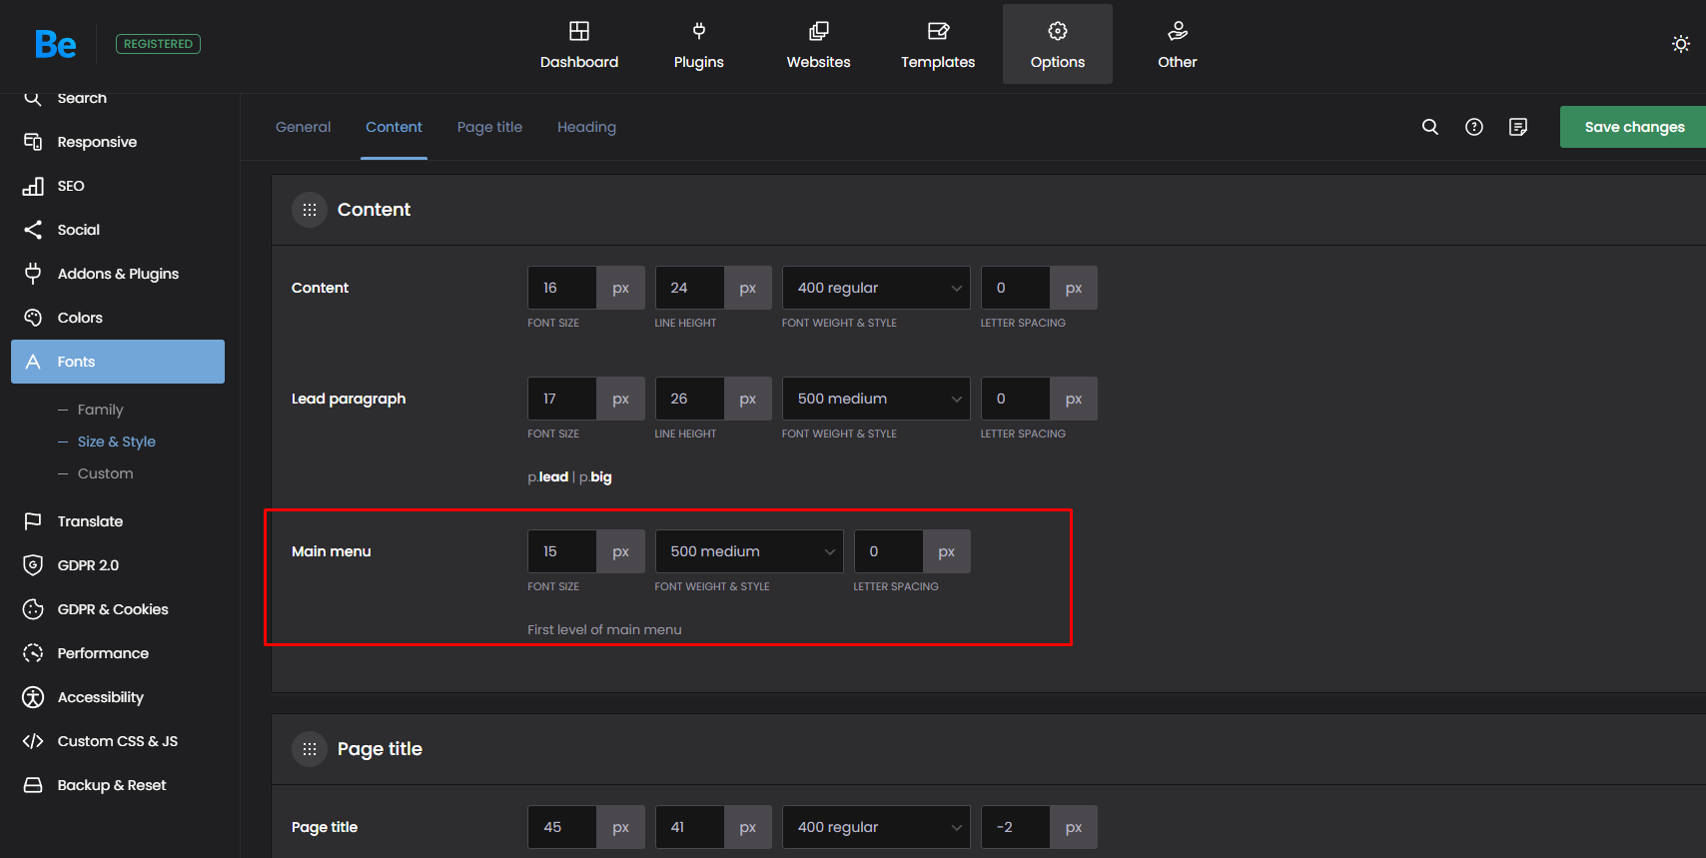Switch to the Heading tab
The height and width of the screenshot is (858, 1706).
tap(586, 127)
